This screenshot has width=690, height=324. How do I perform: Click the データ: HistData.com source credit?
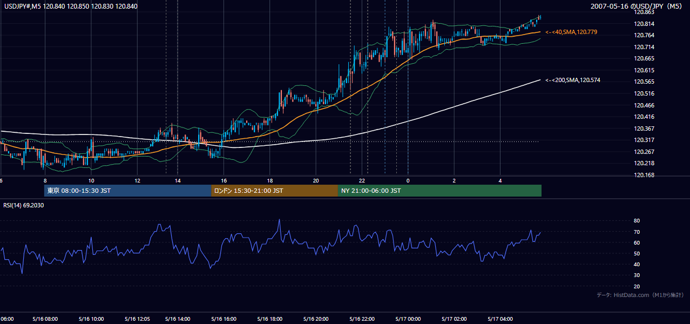(640, 295)
